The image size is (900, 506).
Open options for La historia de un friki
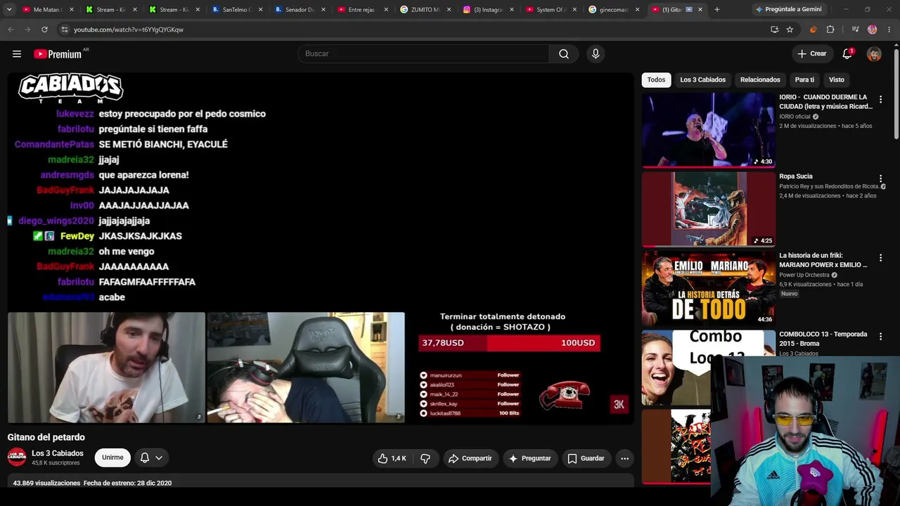click(x=880, y=258)
